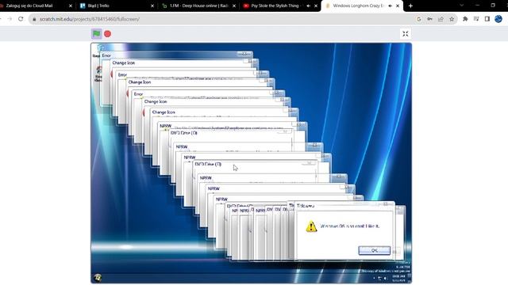
Task: Open a new browser tab
Action: pyautogui.click(x=410, y=6)
